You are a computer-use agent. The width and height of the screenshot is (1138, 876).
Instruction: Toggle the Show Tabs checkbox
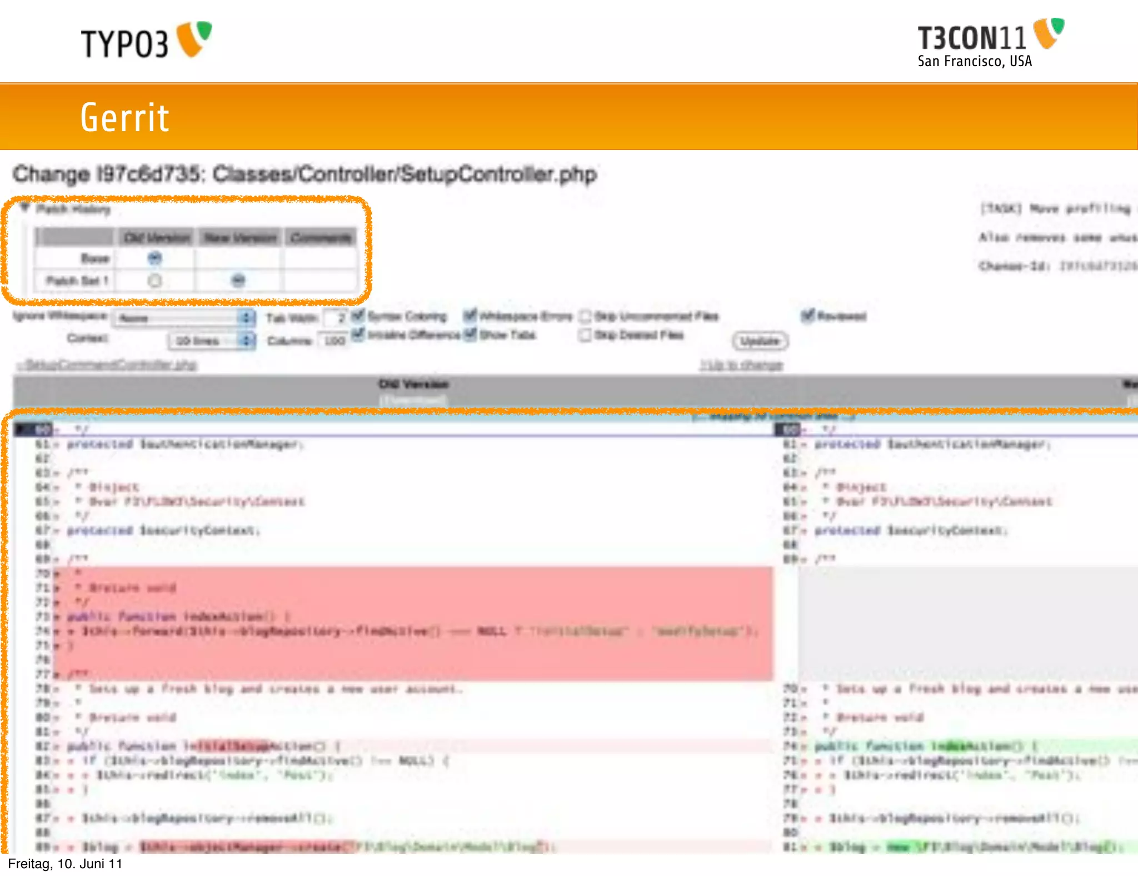[x=470, y=334]
